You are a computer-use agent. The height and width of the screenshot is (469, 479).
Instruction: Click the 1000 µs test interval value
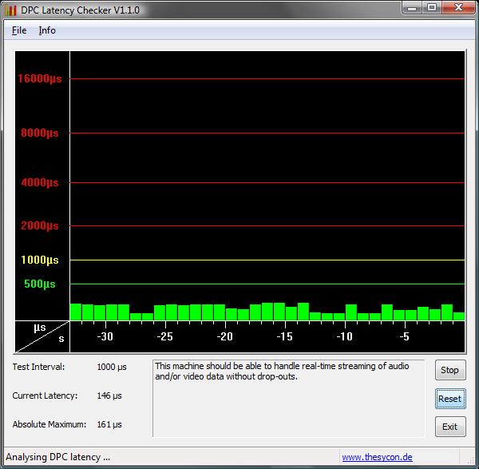112,367
